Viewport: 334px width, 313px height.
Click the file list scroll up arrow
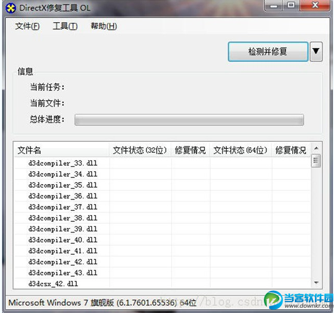pos(316,148)
